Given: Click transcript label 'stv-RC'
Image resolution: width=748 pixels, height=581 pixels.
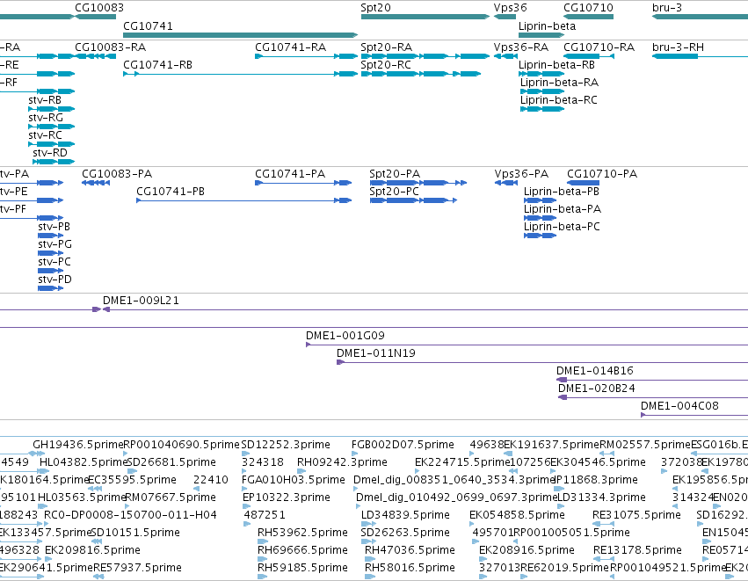Looking at the screenshot, I should [46, 135].
